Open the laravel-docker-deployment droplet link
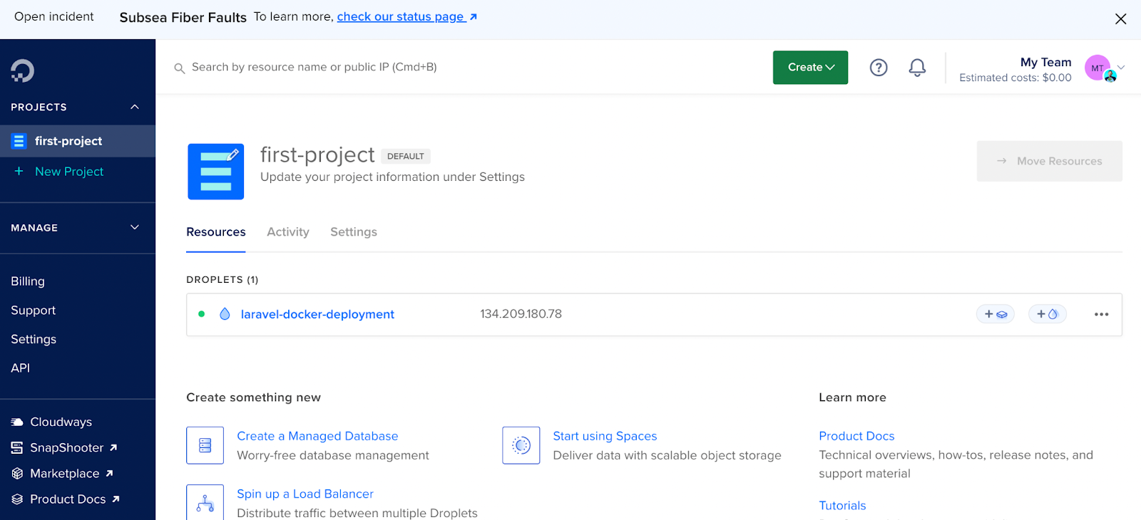1141x520 pixels. [317, 314]
